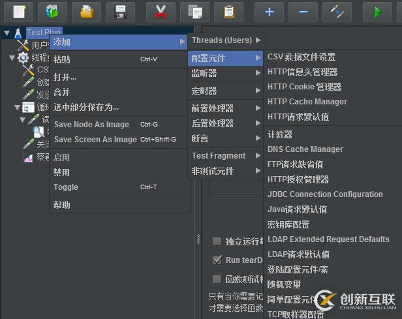
Task: Select the magnifier listener icon in tree
Action: pos(39,132)
